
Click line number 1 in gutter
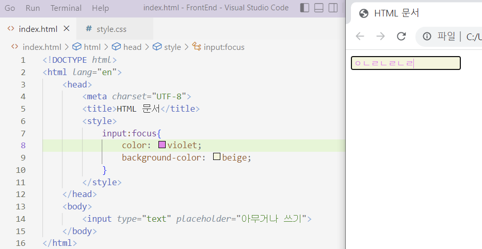(23, 60)
